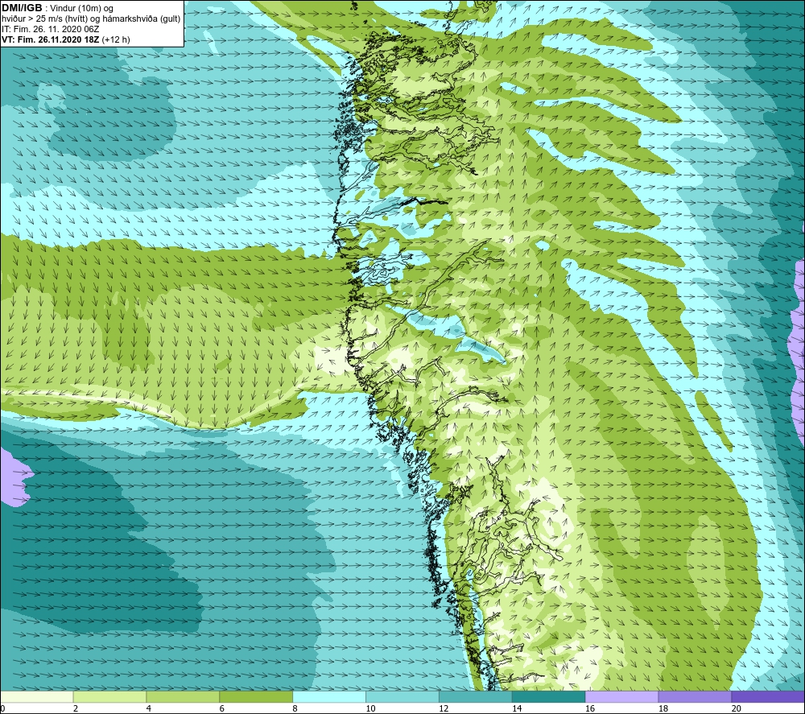Viewport: 805px width, 714px height.
Task: Click the 'VT: Fim. 26.11.2020 18Z' line
Action: click(50, 39)
